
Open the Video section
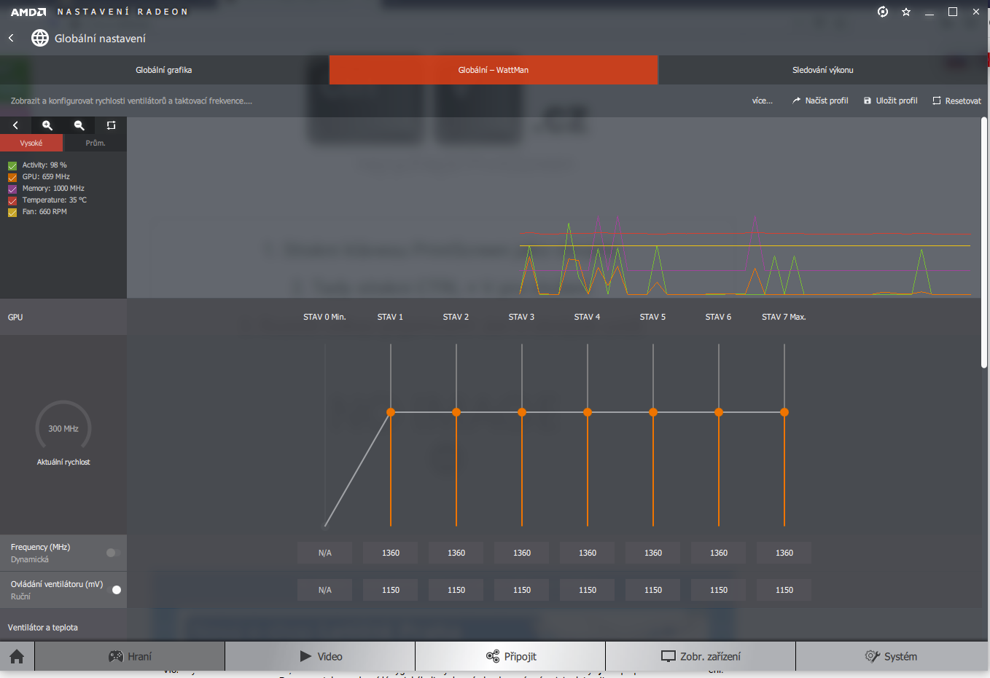320,656
